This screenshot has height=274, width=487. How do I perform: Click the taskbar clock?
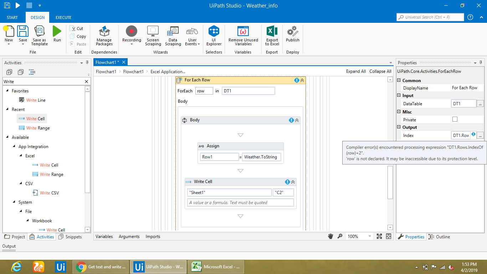pyautogui.click(x=469, y=267)
